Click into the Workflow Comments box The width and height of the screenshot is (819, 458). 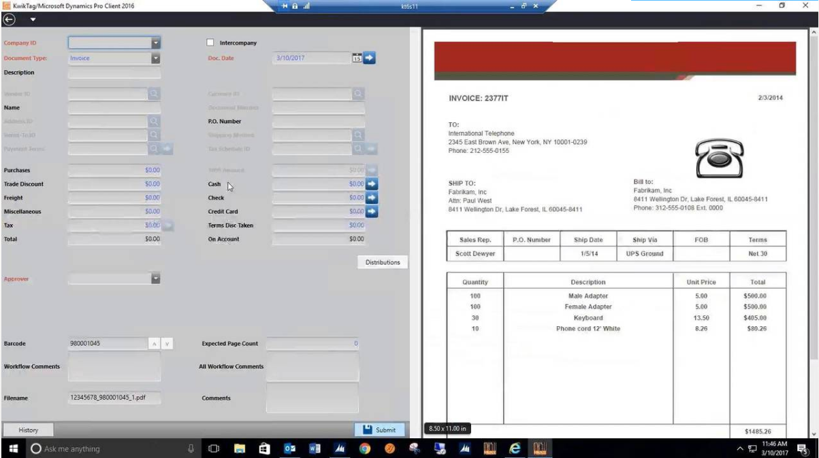114,366
